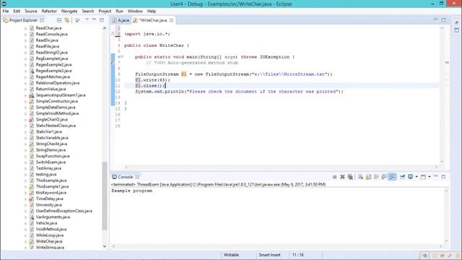462x260 pixels.
Task: Click the 'Writable' status bar entry
Action: click(231, 255)
